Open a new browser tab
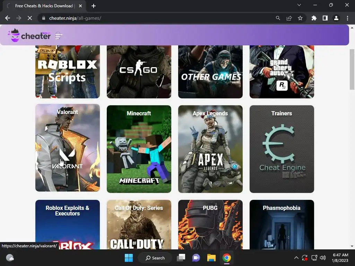Image resolution: width=355 pixels, height=266 pixels. point(94,6)
